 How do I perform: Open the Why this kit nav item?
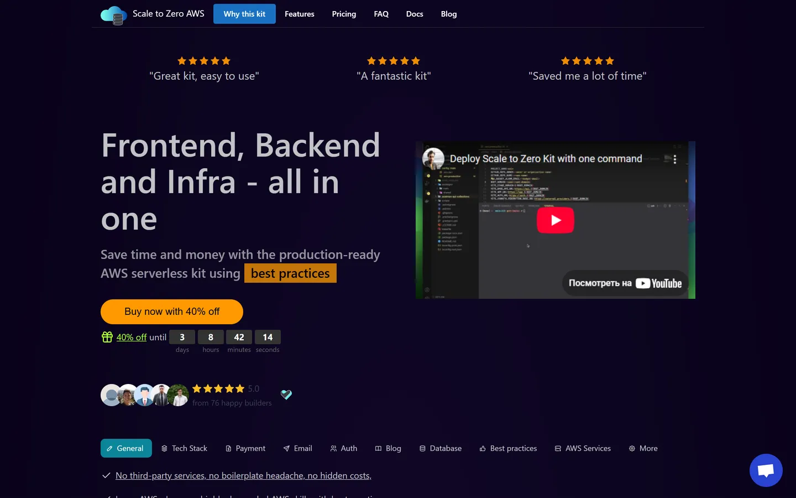pyautogui.click(x=244, y=14)
